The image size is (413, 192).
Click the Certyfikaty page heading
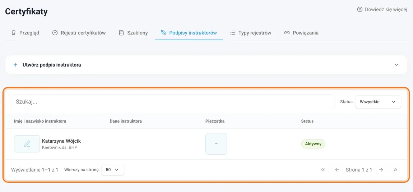(26, 12)
